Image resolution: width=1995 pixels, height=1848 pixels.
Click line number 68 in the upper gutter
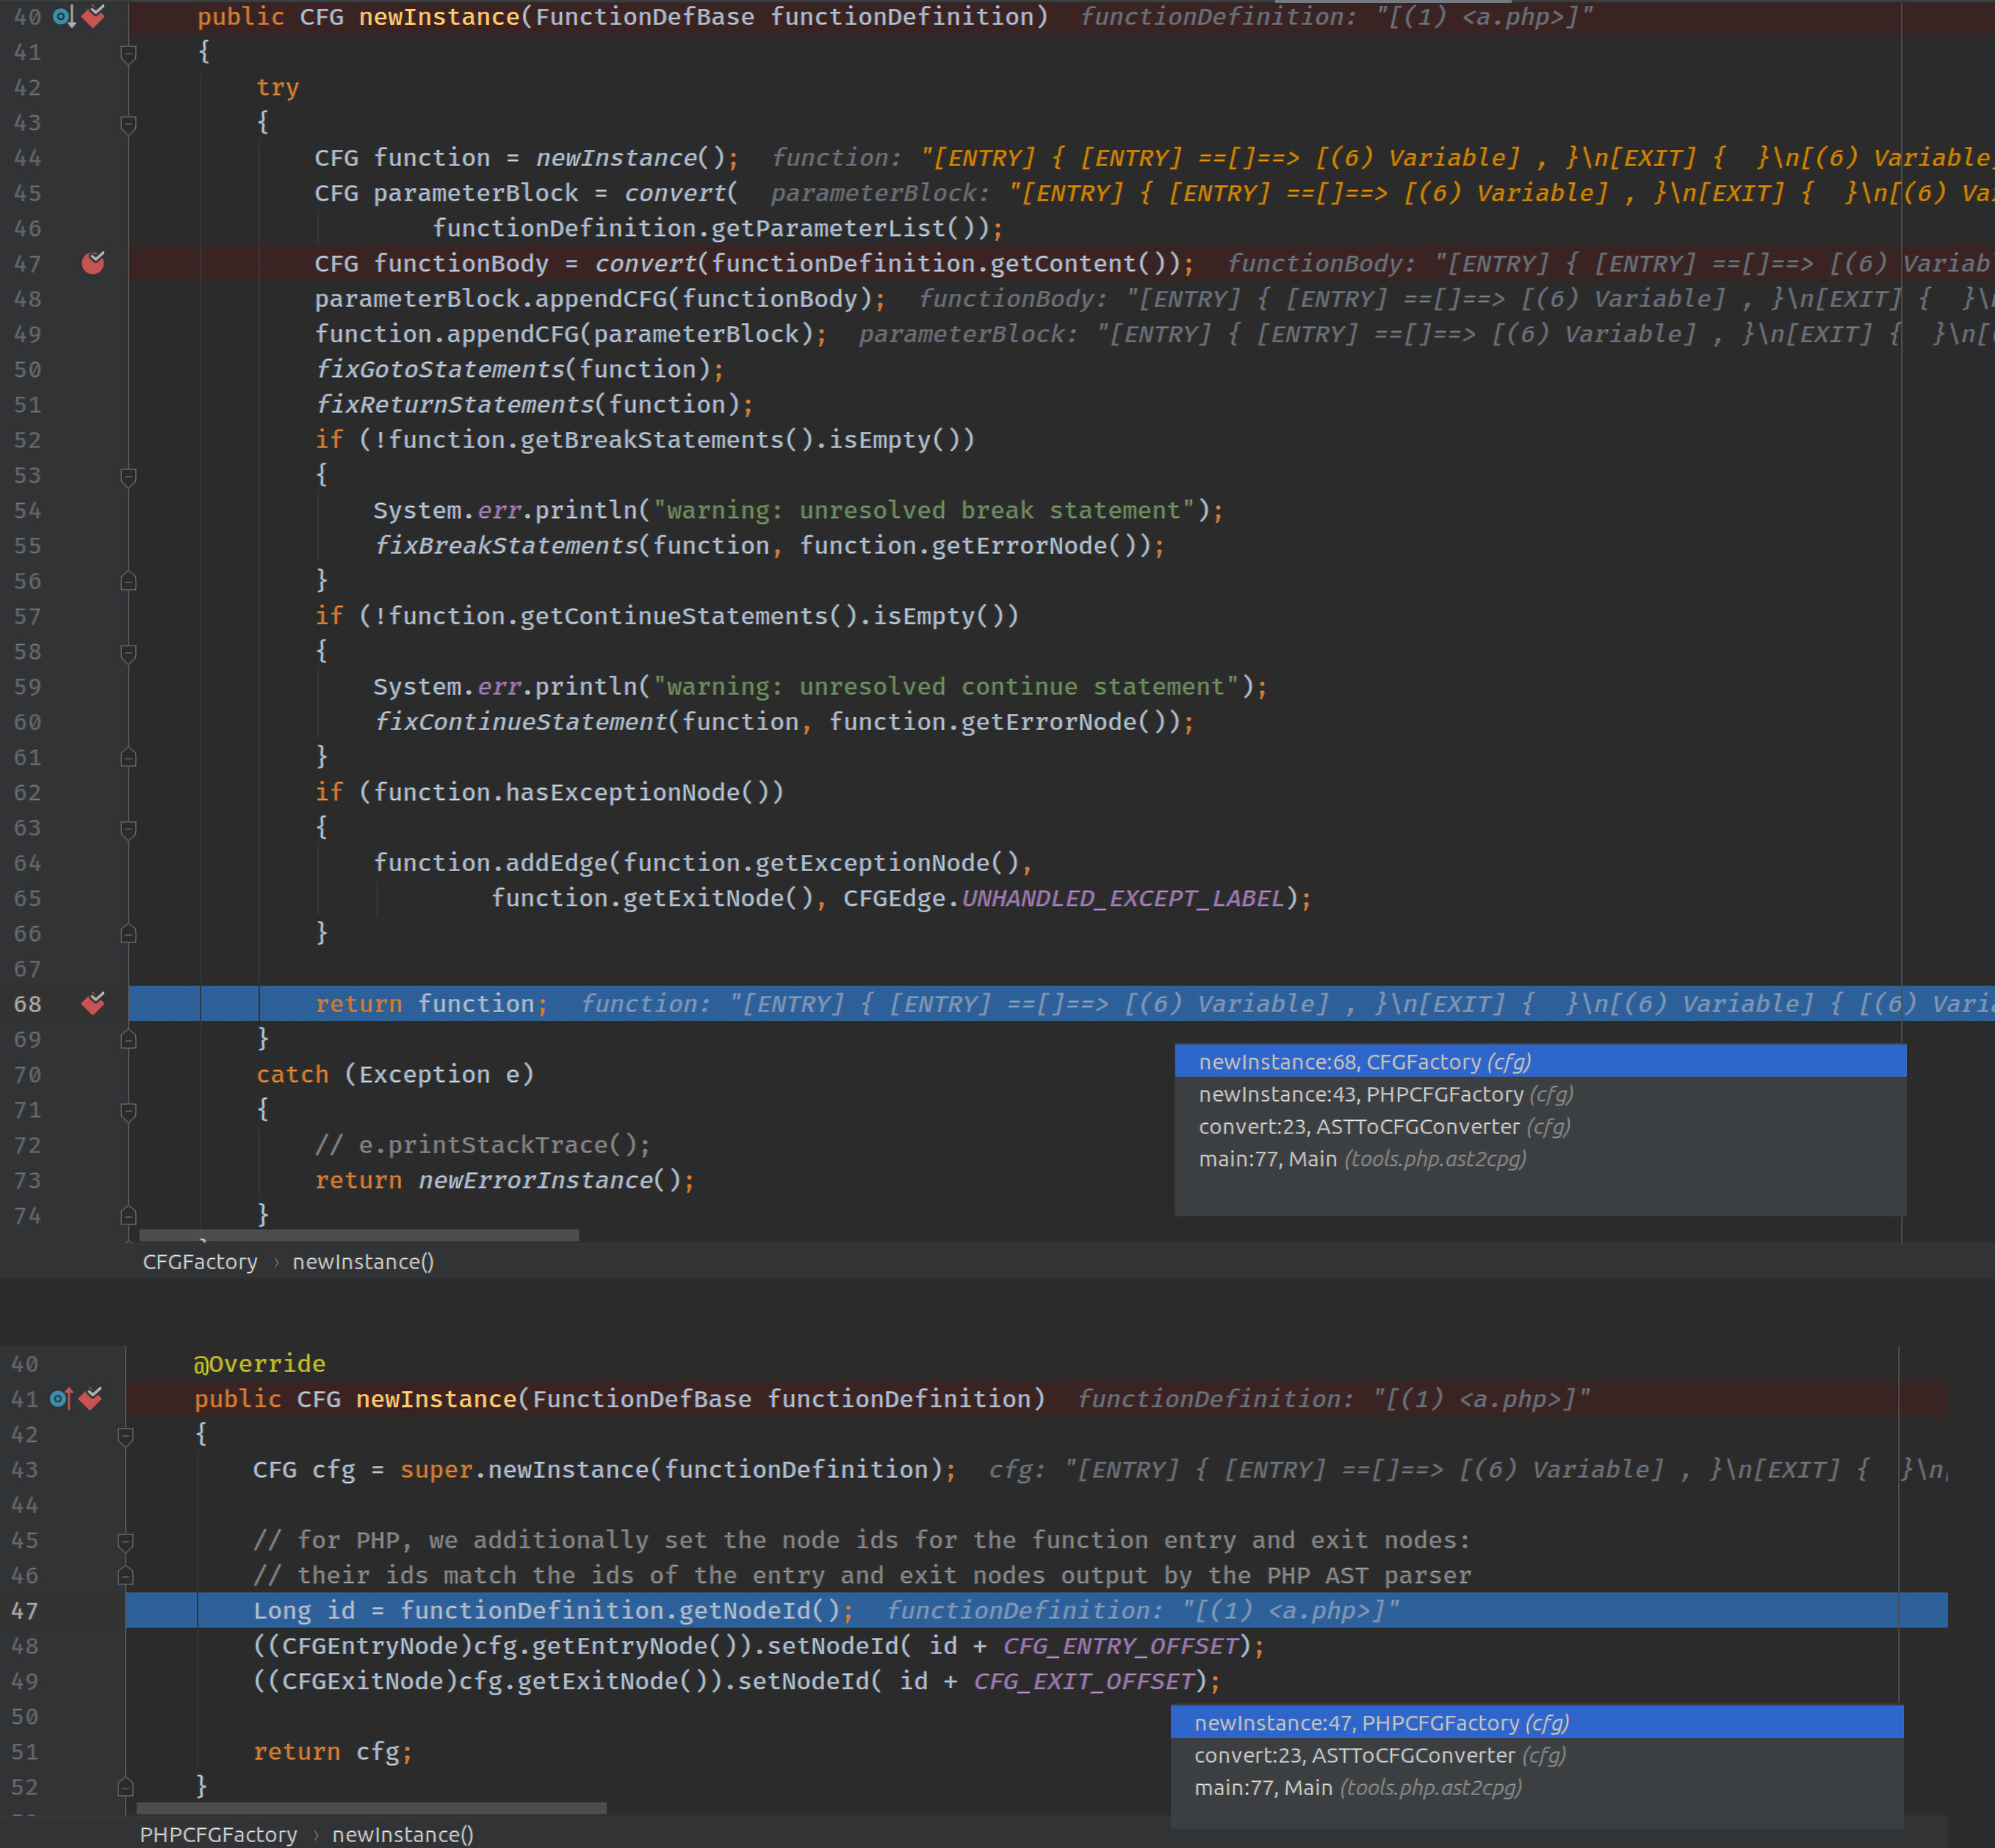28,1003
